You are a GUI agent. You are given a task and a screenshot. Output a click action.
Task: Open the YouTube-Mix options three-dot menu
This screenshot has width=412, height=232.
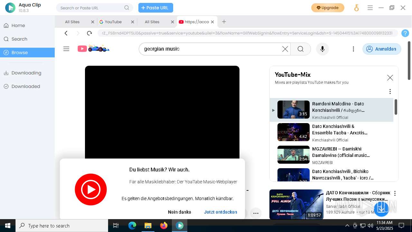tap(390, 92)
